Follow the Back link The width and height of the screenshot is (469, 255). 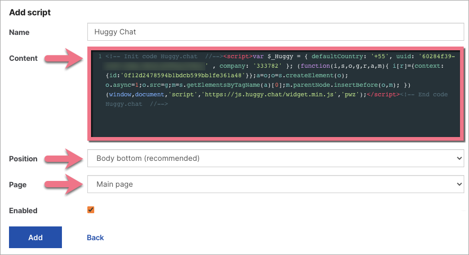pyautogui.click(x=95, y=238)
